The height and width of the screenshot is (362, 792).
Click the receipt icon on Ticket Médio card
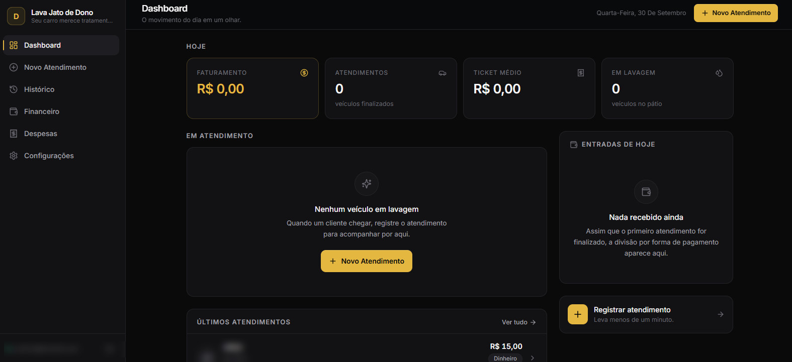[x=581, y=73]
